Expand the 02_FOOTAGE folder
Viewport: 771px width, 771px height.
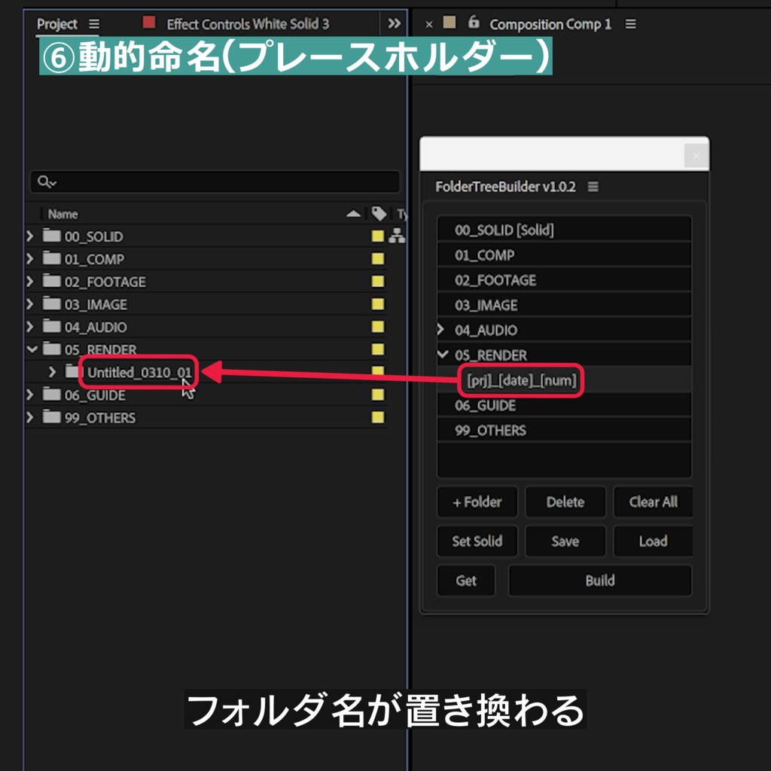click(29, 281)
